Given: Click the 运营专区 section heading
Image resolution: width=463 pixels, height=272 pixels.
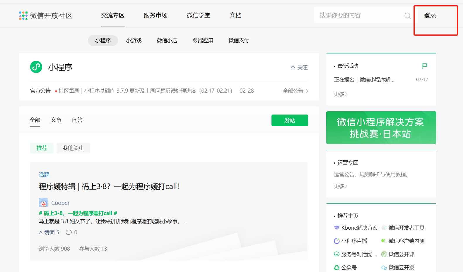Looking at the screenshot, I should (x=348, y=162).
